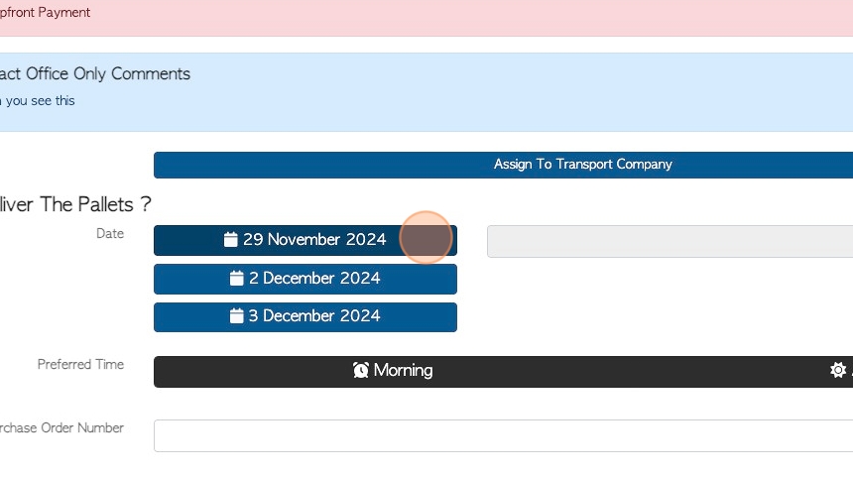Assign order to transport company
This screenshot has width=853, height=477.
point(503,165)
